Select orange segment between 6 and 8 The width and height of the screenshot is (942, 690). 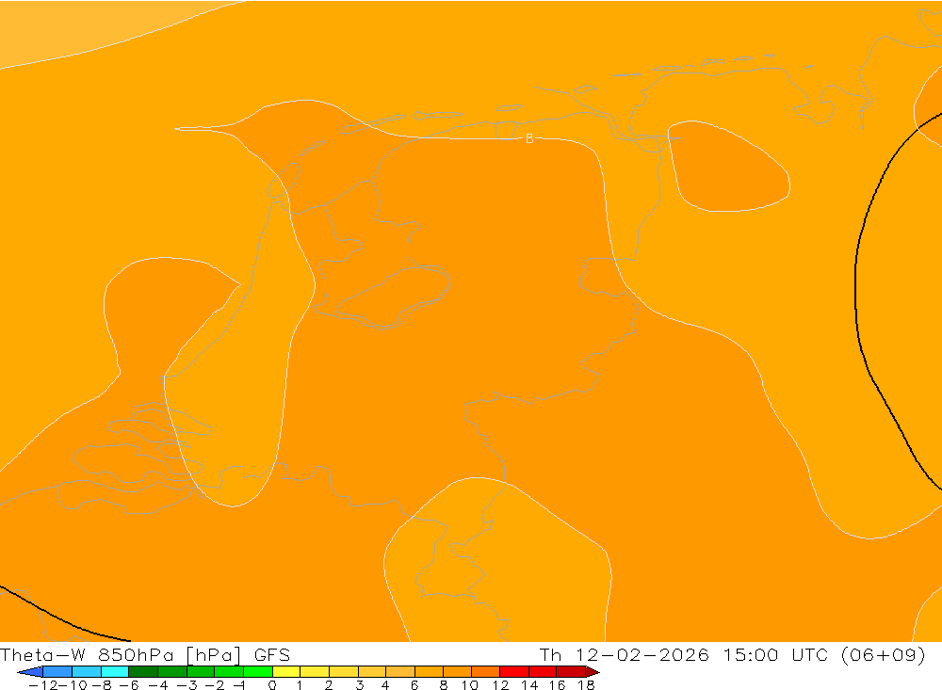[429, 672]
